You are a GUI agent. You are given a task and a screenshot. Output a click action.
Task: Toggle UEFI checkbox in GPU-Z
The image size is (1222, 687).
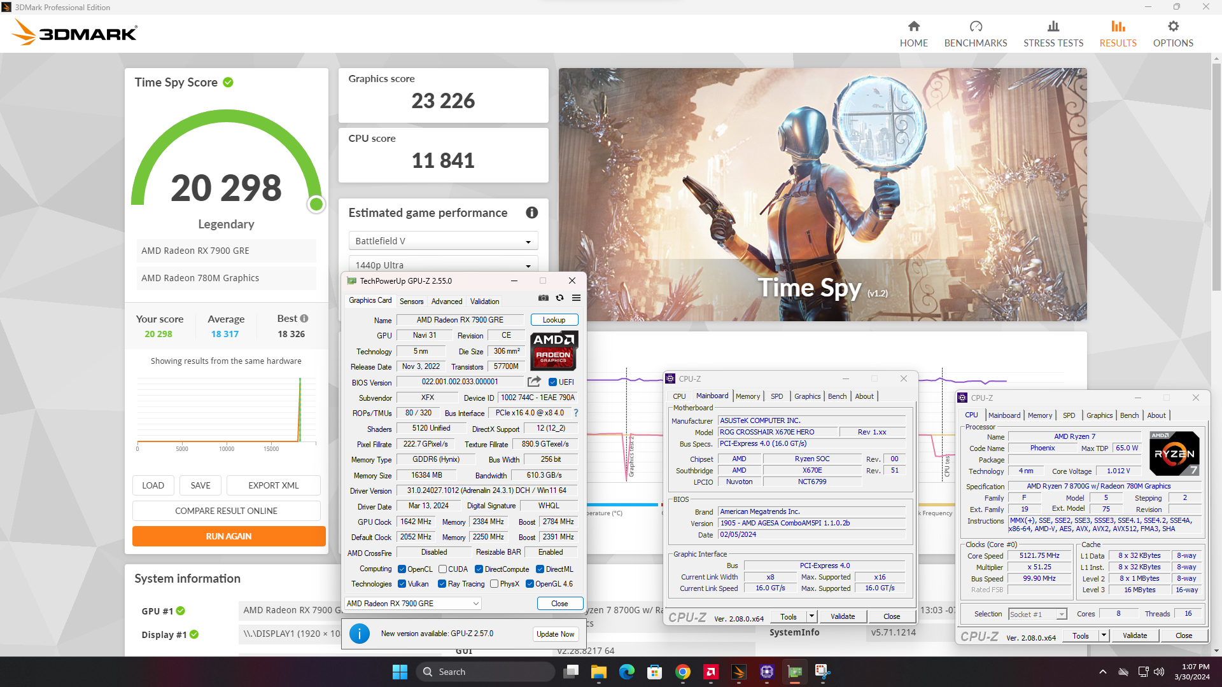tap(552, 382)
